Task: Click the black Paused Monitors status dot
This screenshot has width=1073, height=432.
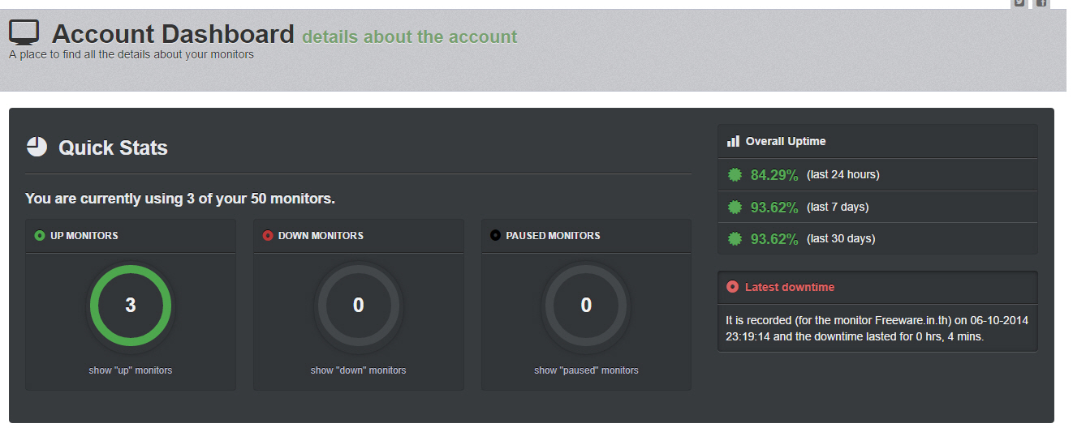Action: [x=495, y=236]
